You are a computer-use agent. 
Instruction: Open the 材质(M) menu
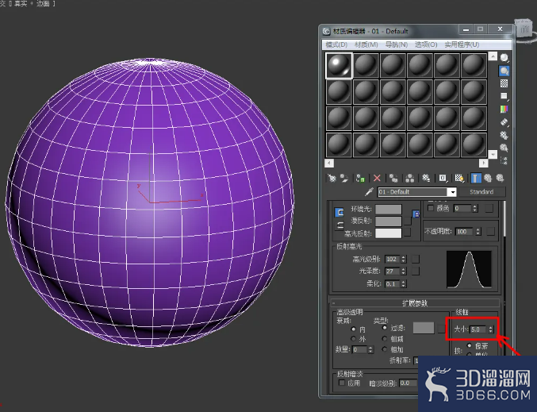click(x=366, y=44)
